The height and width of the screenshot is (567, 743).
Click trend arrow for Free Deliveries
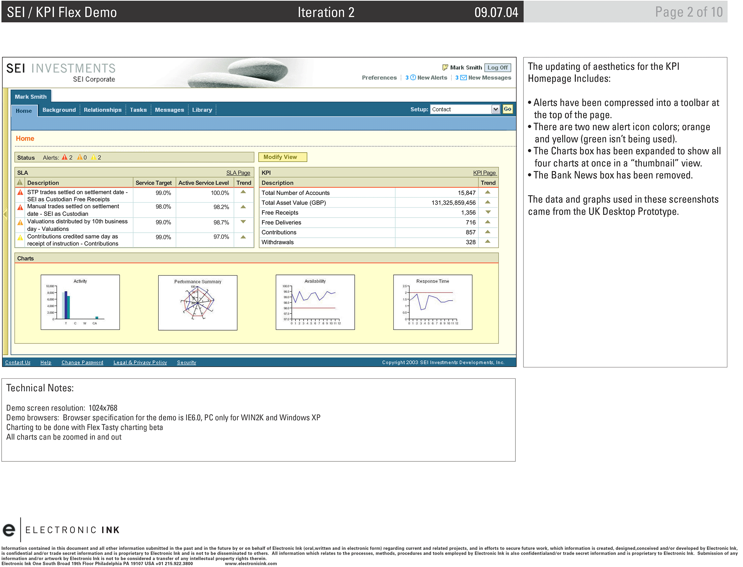(x=488, y=222)
